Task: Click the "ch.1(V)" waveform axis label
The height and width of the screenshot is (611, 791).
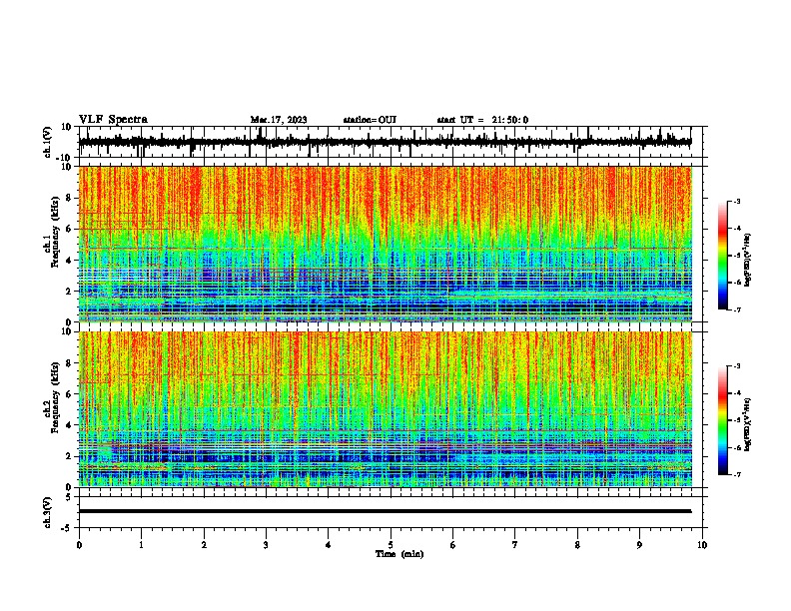Action: pyautogui.click(x=48, y=142)
